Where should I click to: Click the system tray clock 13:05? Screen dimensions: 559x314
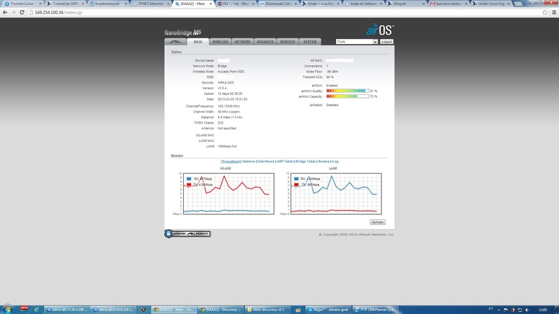point(543,310)
